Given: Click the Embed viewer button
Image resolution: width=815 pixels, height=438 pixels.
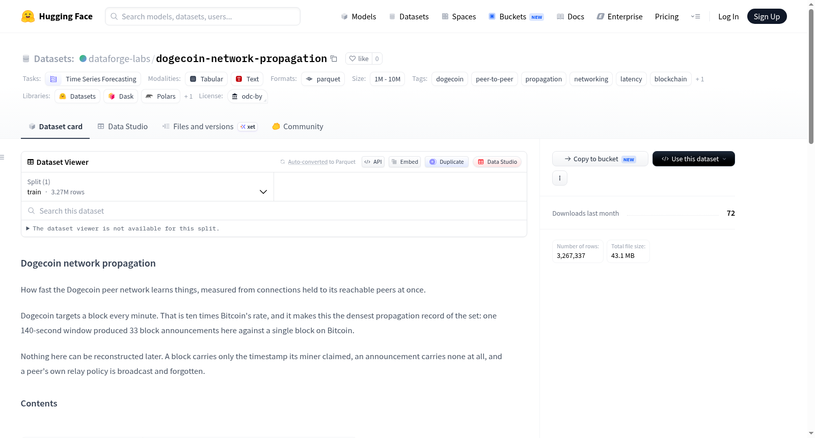Looking at the screenshot, I should [x=404, y=162].
